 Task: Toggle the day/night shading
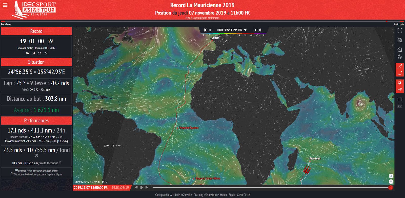click(400, 83)
